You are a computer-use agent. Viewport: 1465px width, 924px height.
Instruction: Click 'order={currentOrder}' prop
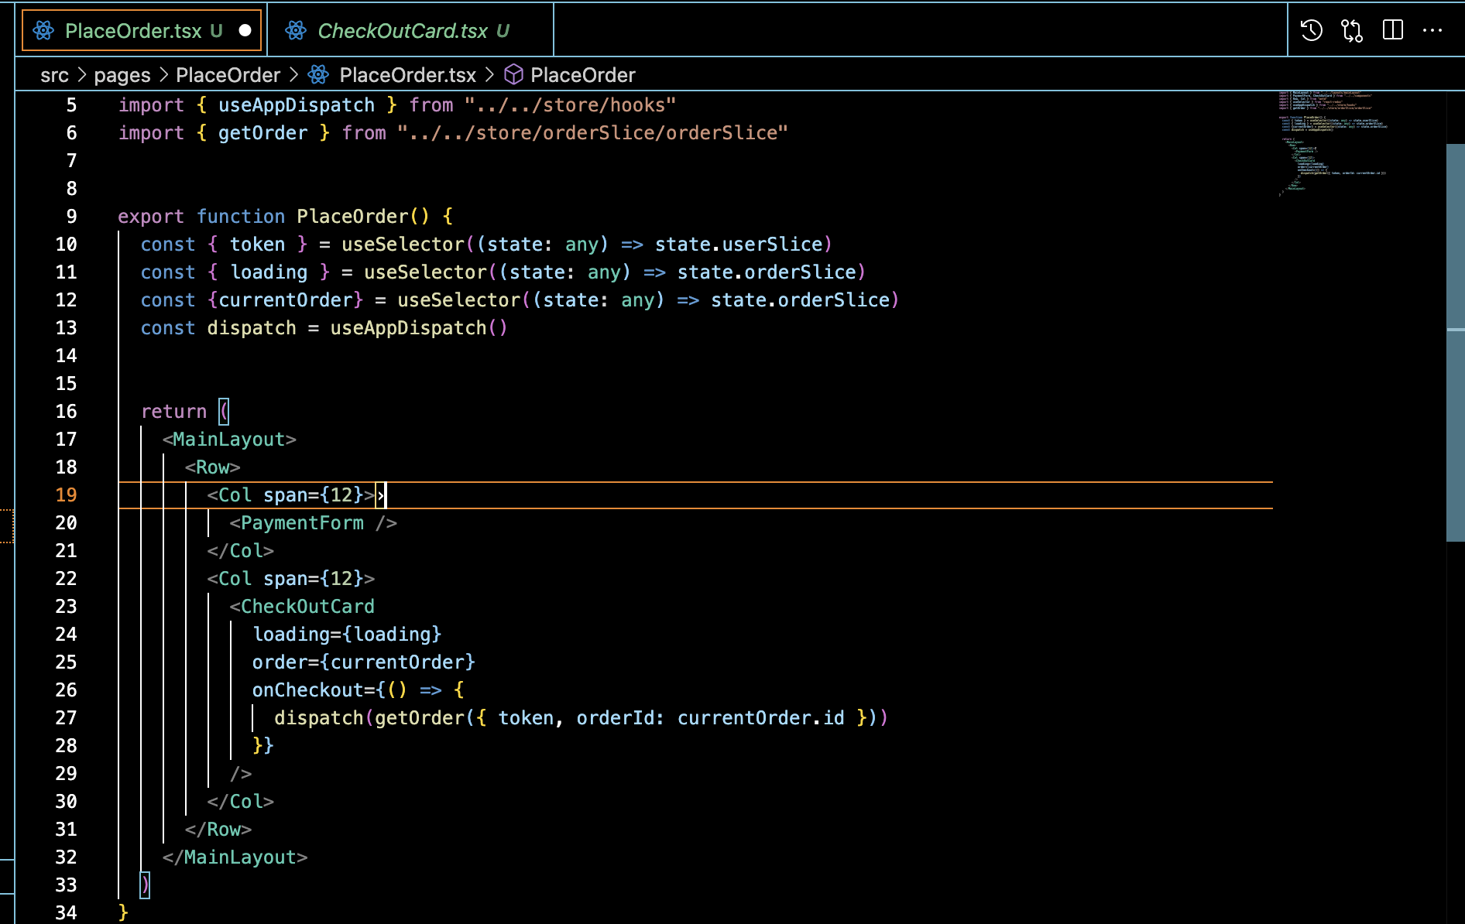(x=363, y=662)
